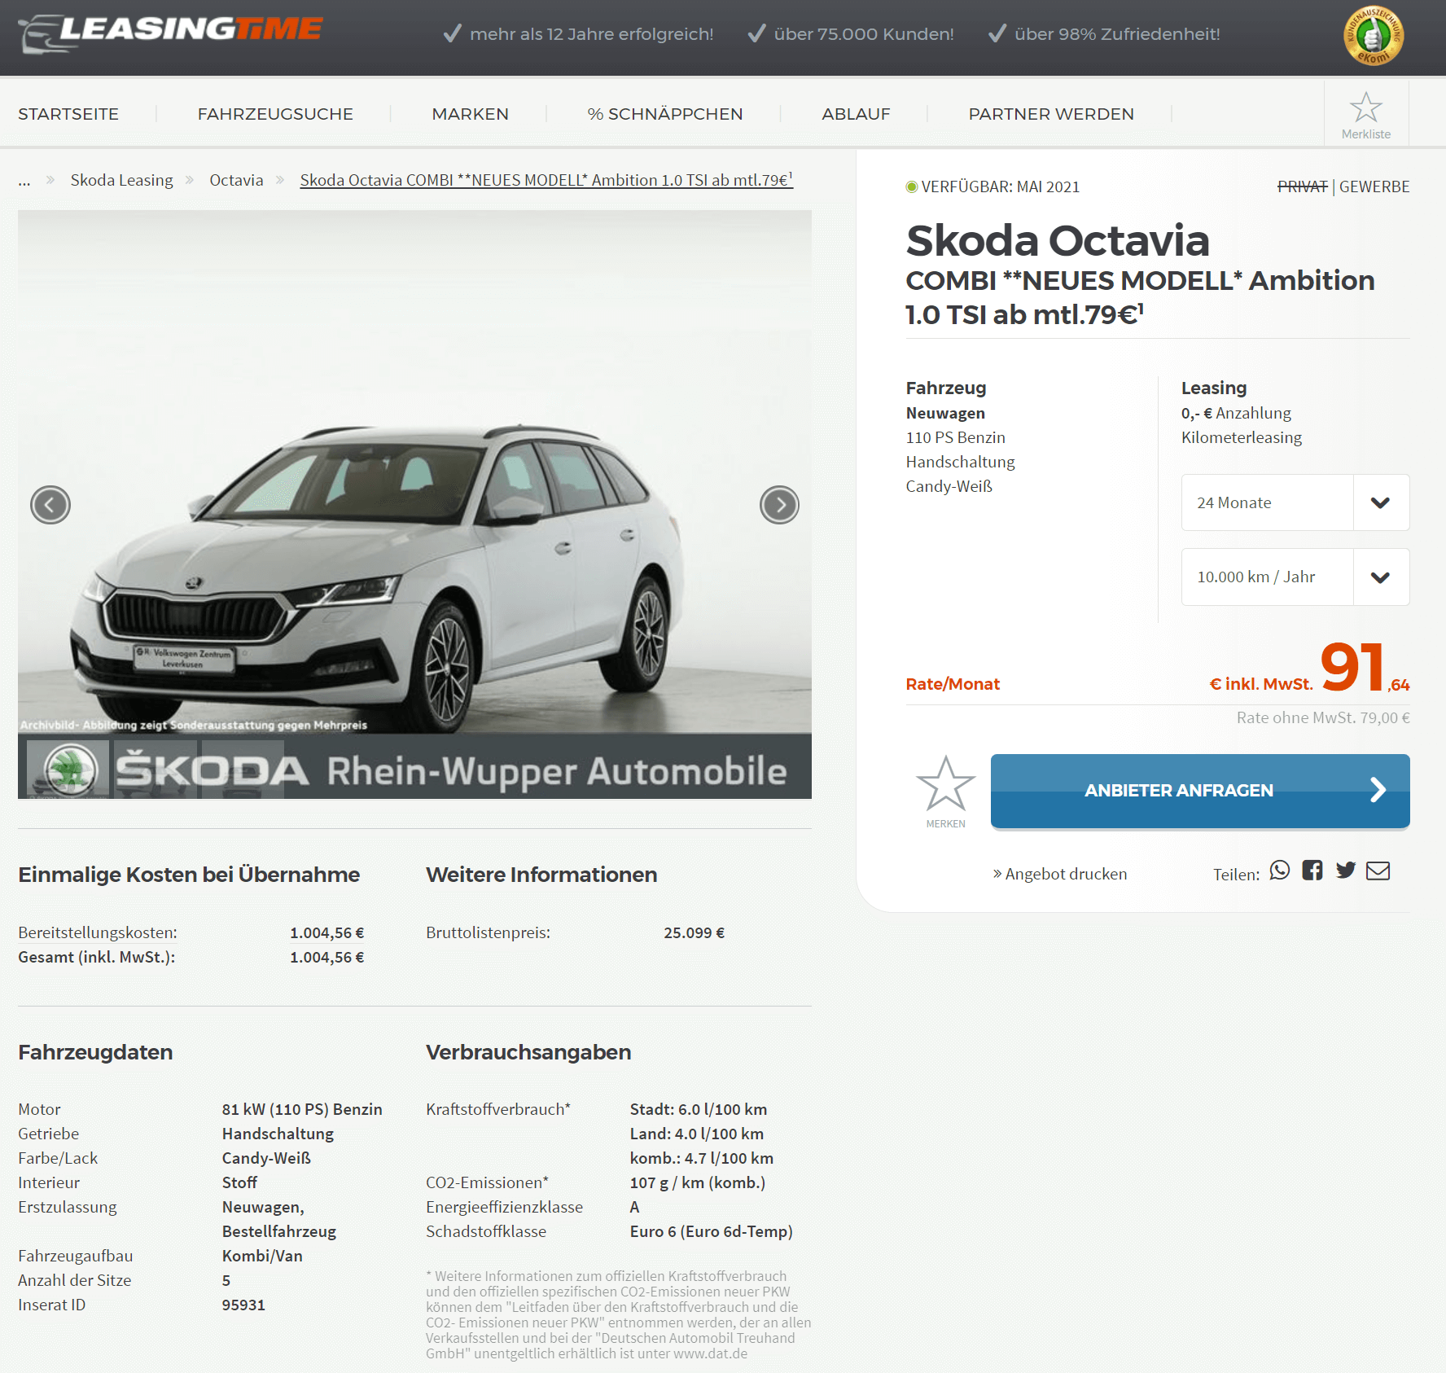Click the eKomi customer award badge
This screenshot has width=1446, height=1373.
[x=1373, y=36]
